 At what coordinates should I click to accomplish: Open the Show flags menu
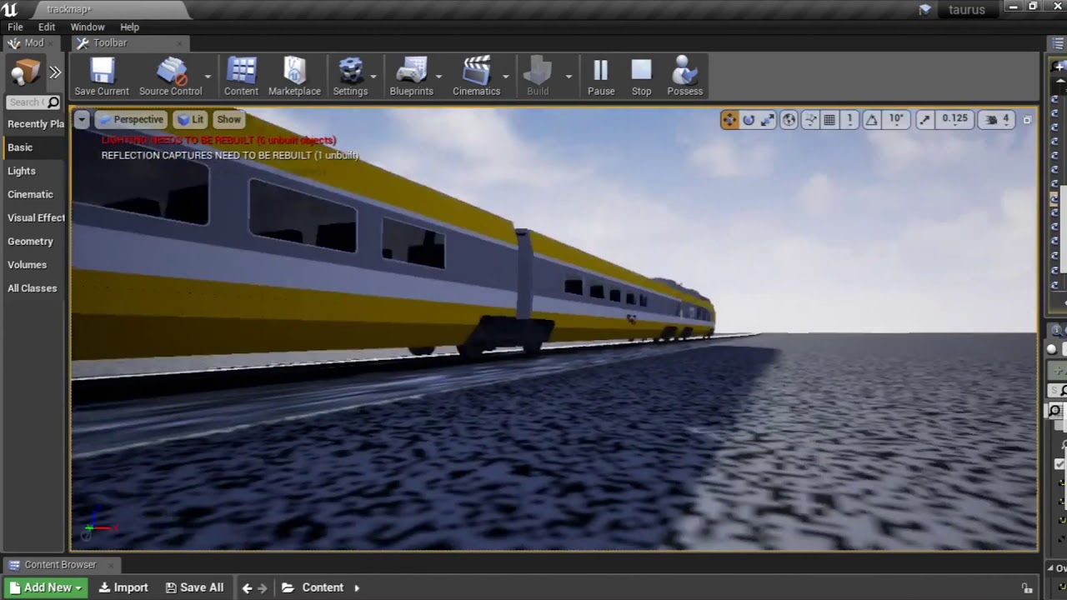coord(228,120)
